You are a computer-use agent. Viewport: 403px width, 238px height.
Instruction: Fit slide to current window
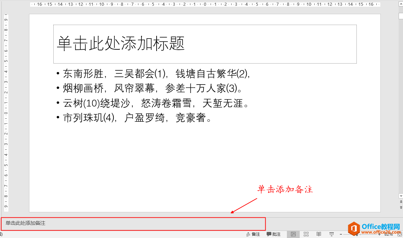400,234
